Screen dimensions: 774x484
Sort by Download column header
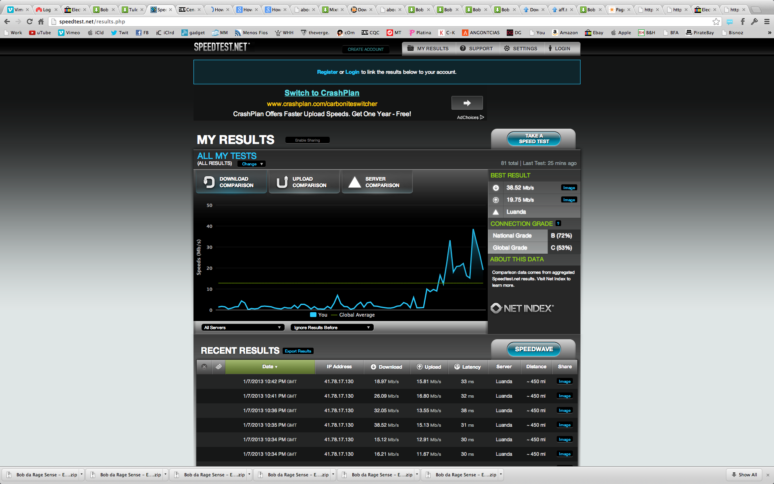(387, 367)
